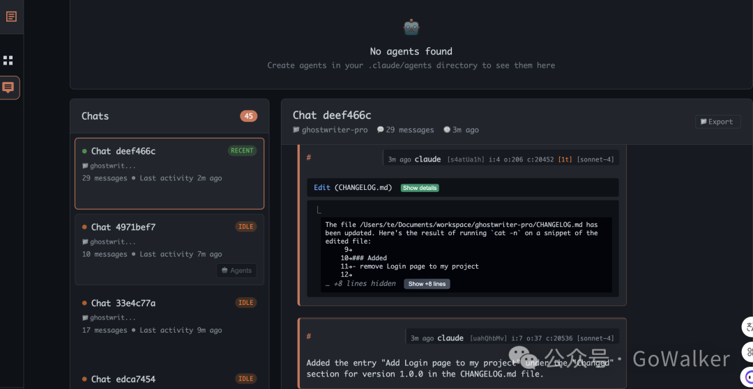
Task: Click the translate floating button at right edge
Action: [x=748, y=328]
